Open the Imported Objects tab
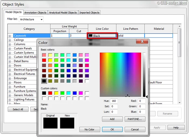Screen dimensions: 189x137 [x=89, y=12]
